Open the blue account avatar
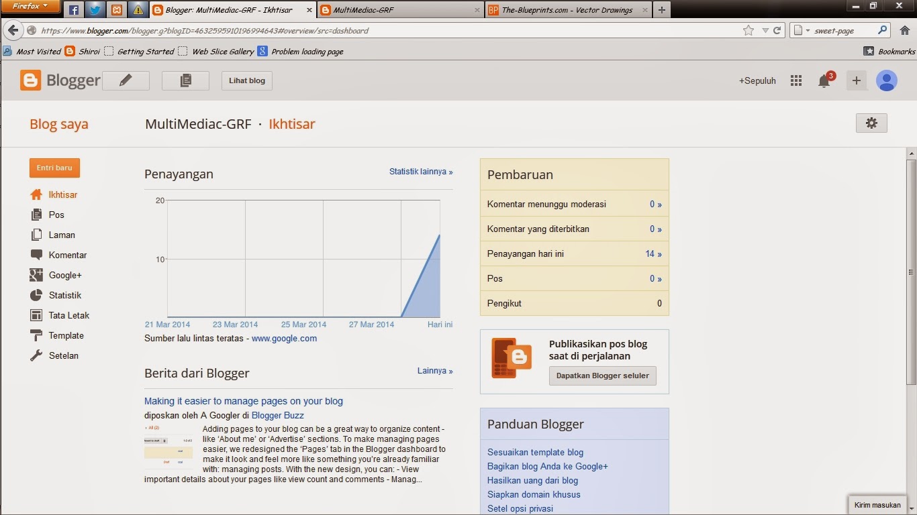The height and width of the screenshot is (515, 917). [x=886, y=80]
